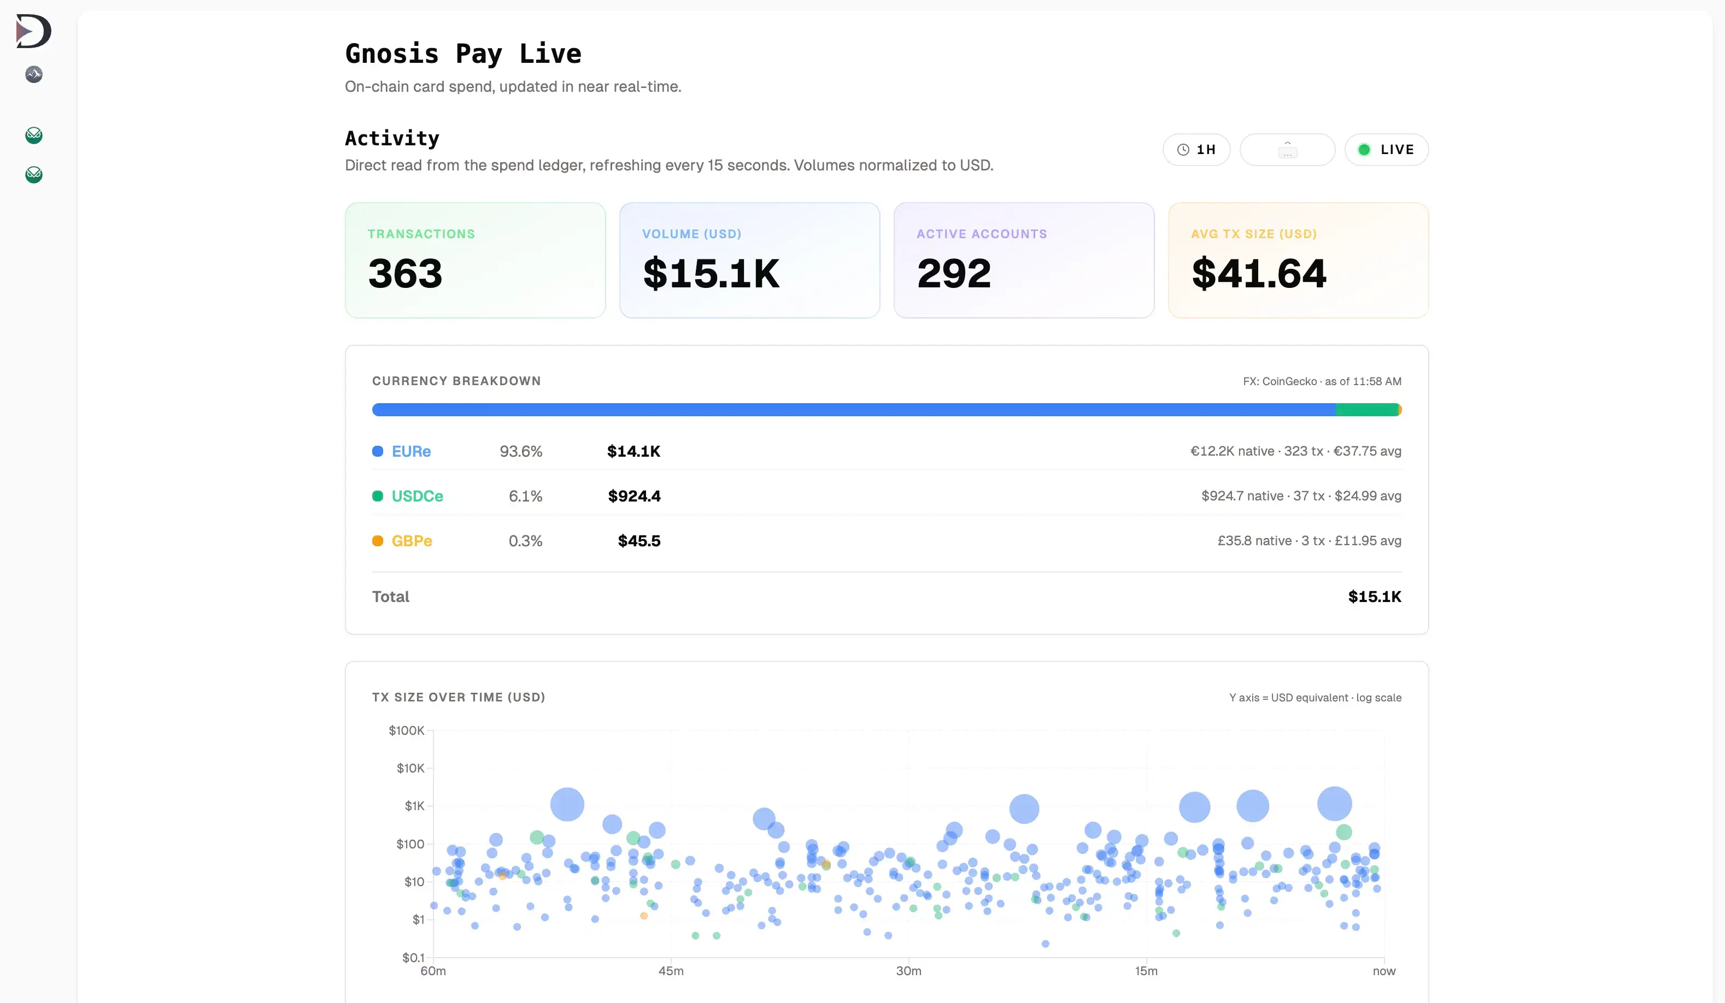This screenshot has width=1725, height=1003.
Task: Click the 'TX SIZE OVER TIME (USD)' chart title
Action: (x=459, y=697)
